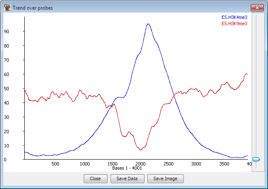This screenshot has width=268, height=189.
Task: Click the 70 y-axis tick label
Action: 7,60
